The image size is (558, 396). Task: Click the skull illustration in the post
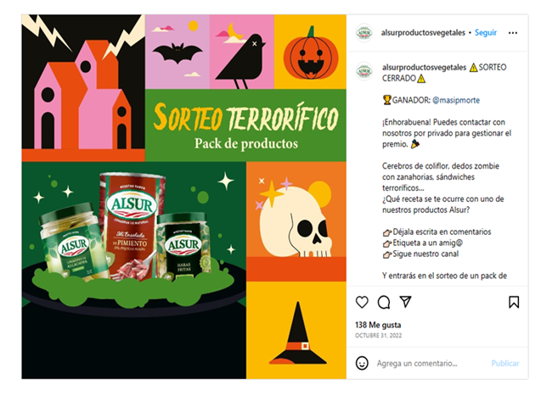coord(295,220)
